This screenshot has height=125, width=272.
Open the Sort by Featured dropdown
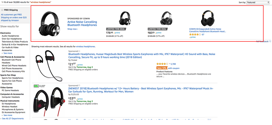pyautogui.click(x=258, y=2)
